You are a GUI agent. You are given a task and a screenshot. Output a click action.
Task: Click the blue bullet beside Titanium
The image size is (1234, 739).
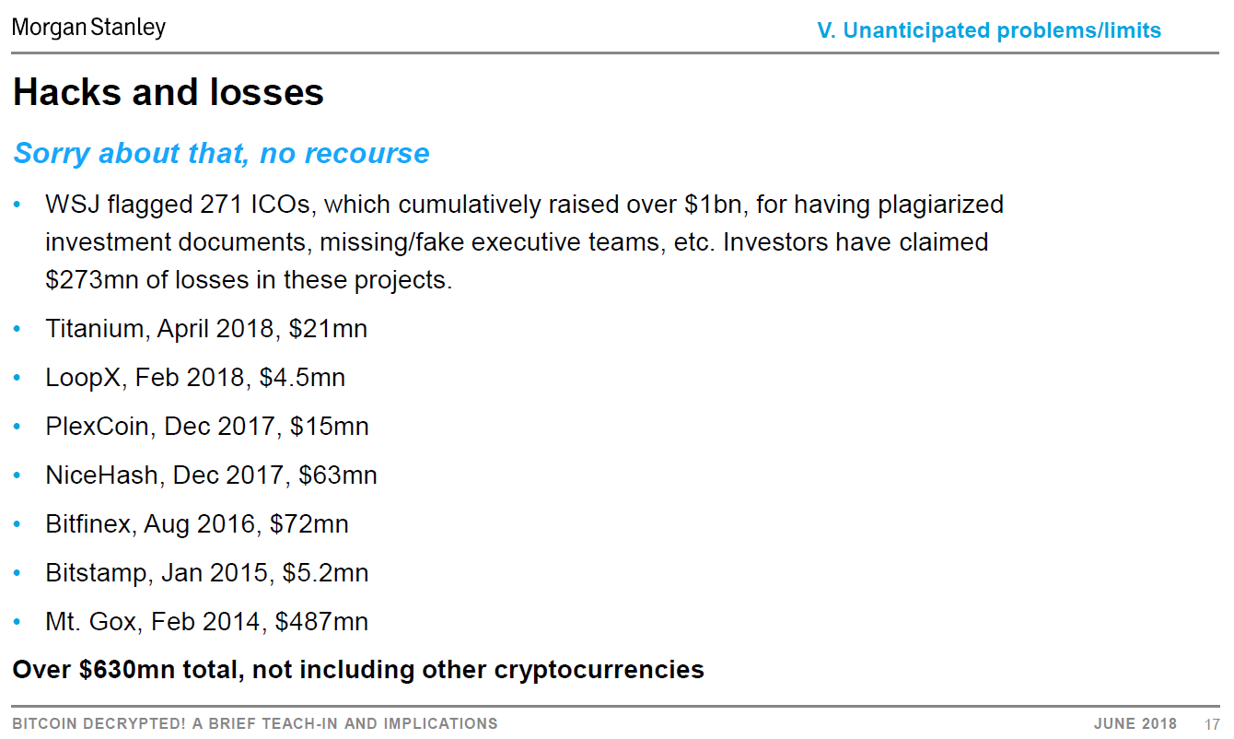coord(19,329)
